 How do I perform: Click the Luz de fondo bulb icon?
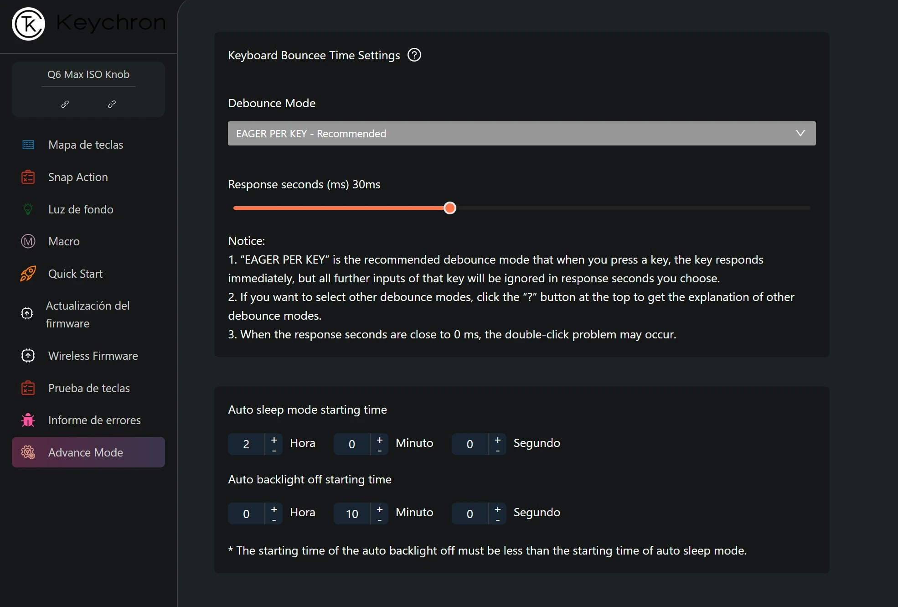pyautogui.click(x=28, y=209)
